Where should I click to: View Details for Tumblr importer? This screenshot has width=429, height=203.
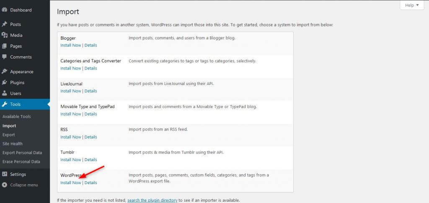(x=90, y=159)
